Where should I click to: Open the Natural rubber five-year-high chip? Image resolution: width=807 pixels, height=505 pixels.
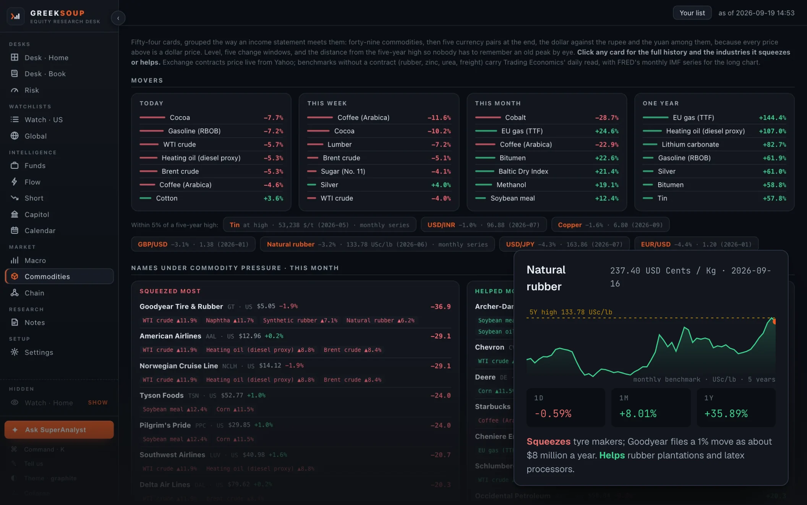[377, 244]
